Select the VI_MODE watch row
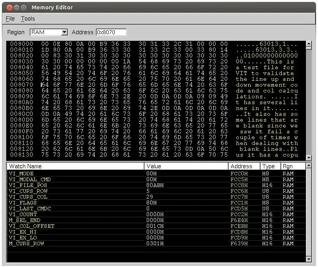Image resolution: width=318 pixels, height=267 pixels. pos(156,173)
